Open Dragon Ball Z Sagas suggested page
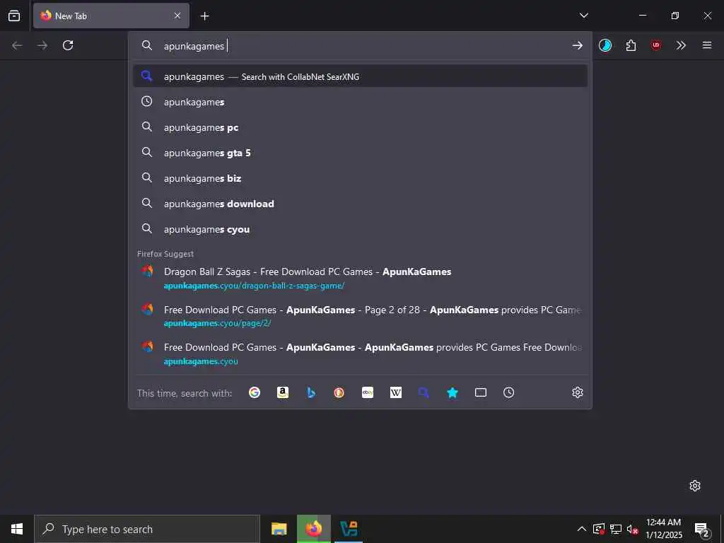 (360, 278)
